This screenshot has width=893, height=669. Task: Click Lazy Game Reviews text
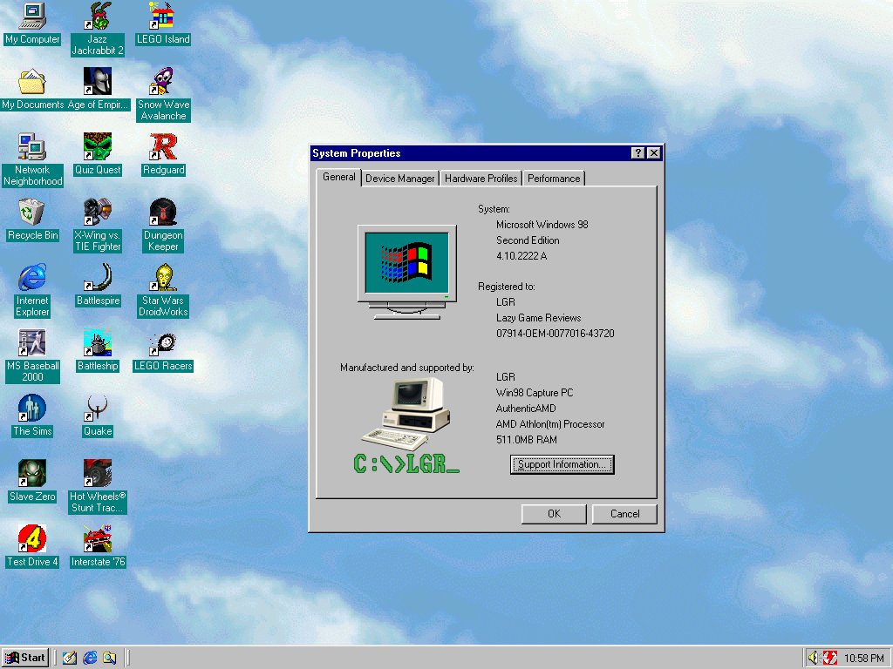[538, 318]
